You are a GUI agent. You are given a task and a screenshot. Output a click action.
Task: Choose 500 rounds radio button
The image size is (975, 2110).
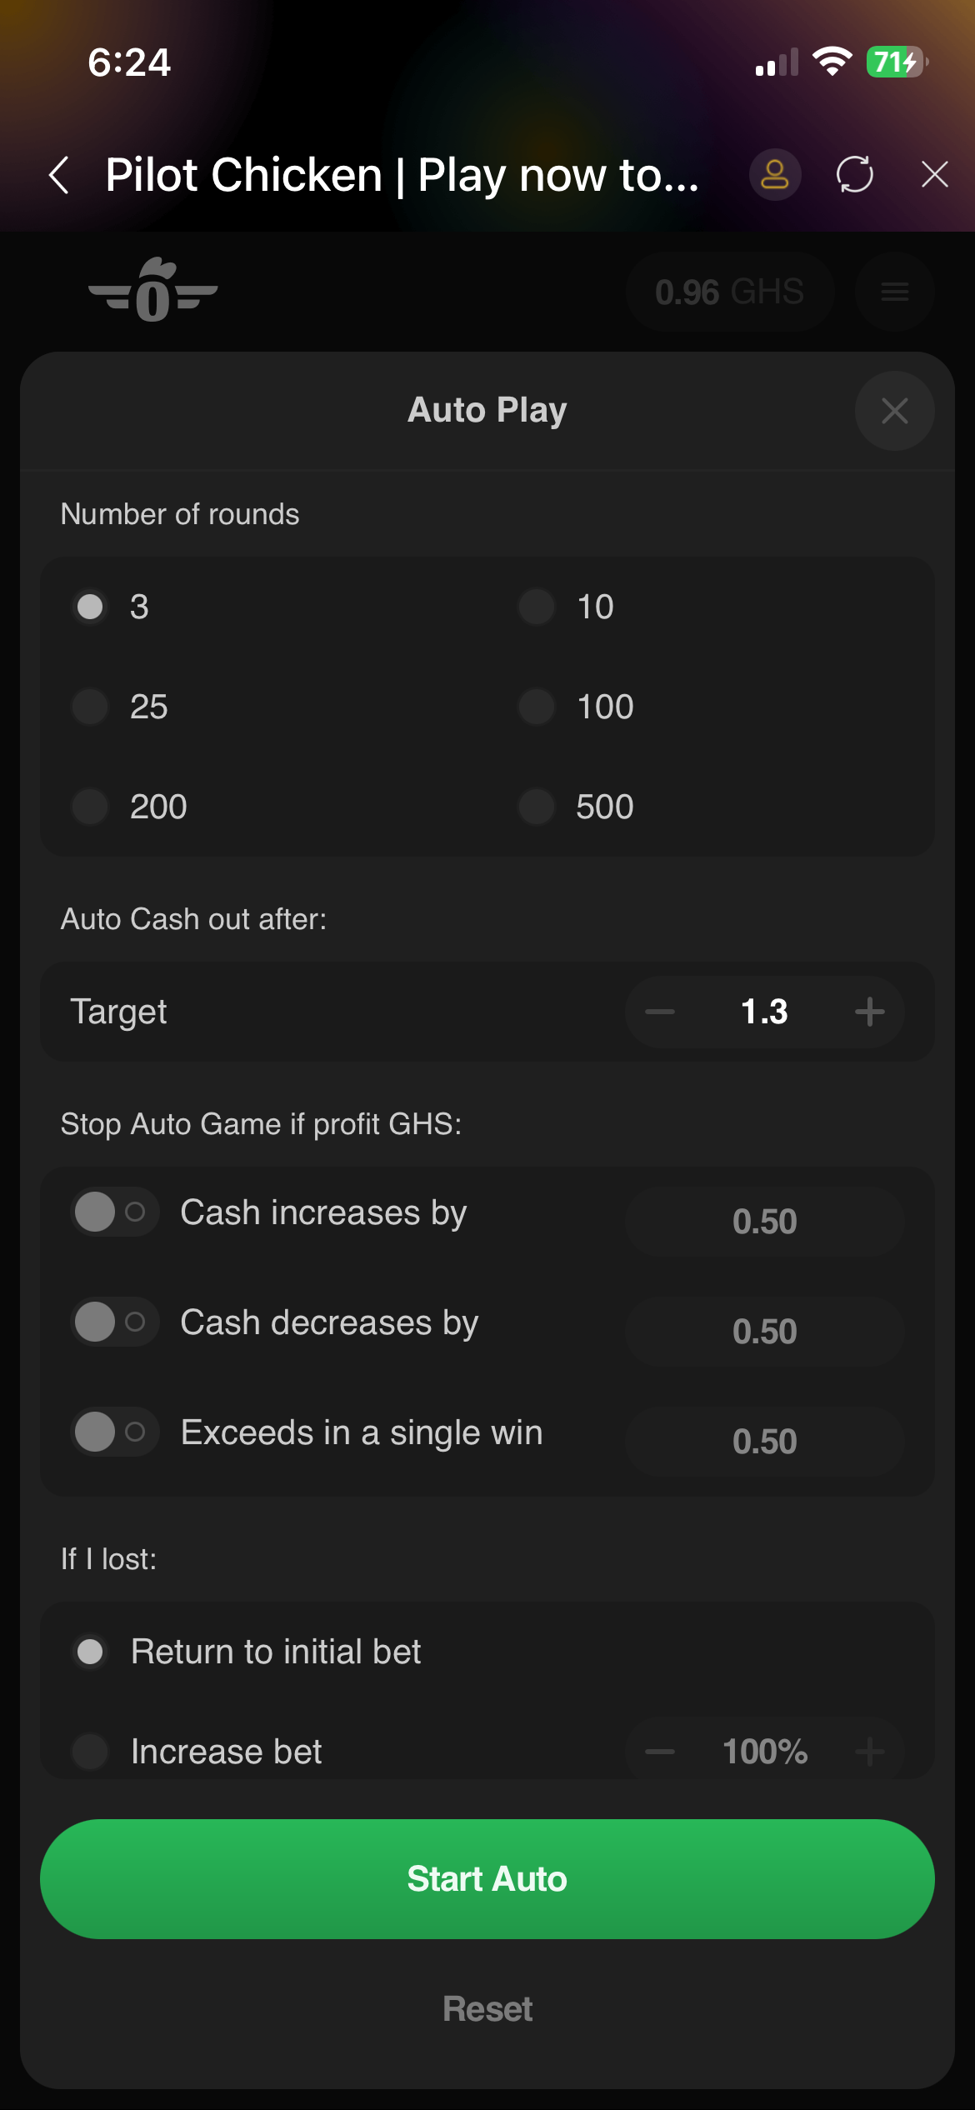click(x=537, y=807)
